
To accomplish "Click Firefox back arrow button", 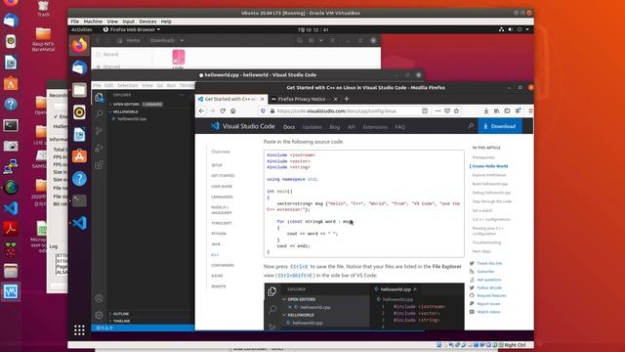I will [x=201, y=110].
